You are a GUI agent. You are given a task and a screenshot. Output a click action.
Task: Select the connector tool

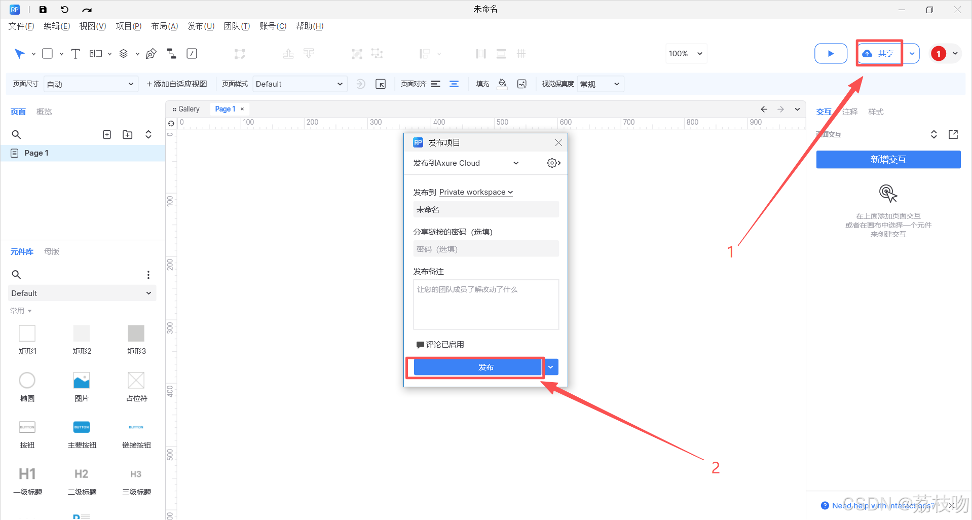point(172,54)
